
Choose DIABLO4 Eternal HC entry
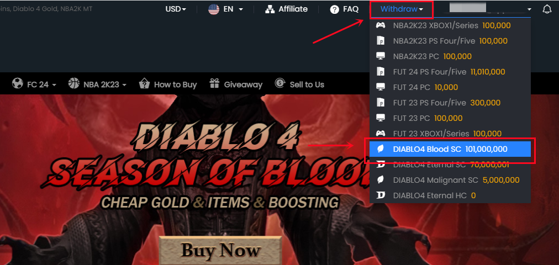click(450, 195)
